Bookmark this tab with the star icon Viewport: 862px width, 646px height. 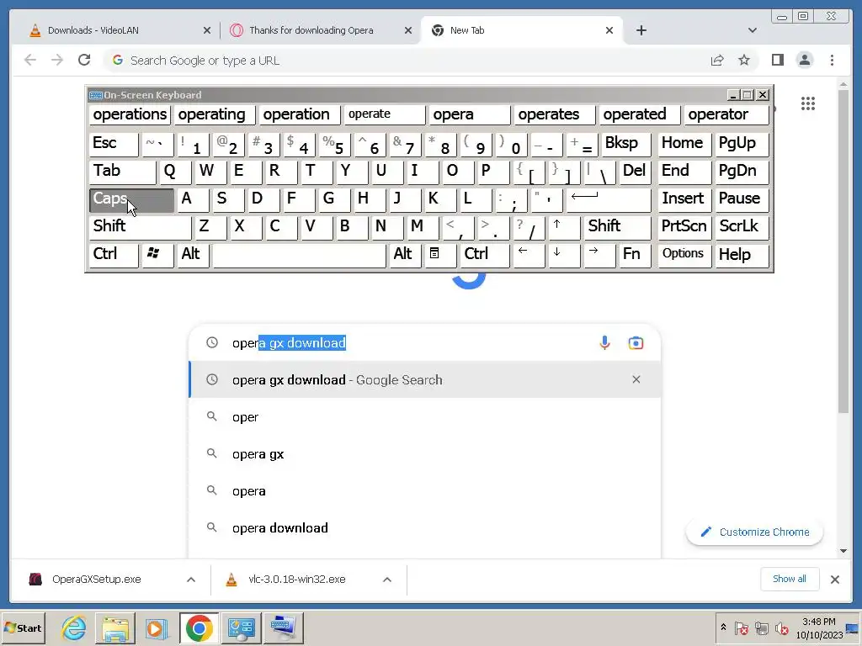click(x=744, y=60)
